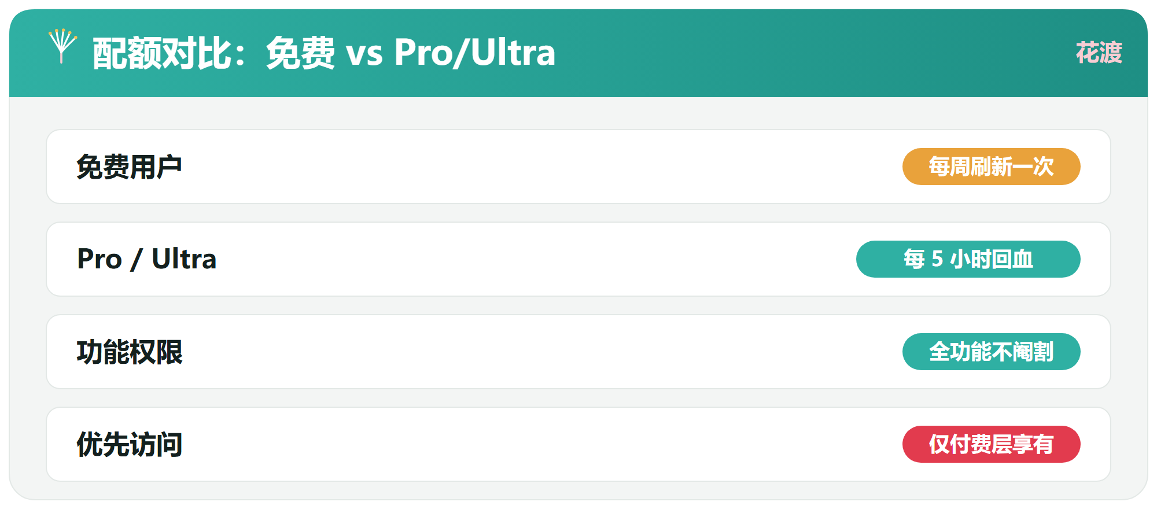Image resolution: width=1157 pixels, height=509 pixels.
Task: Select the Pro / Ultra row label
Action: point(147,259)
